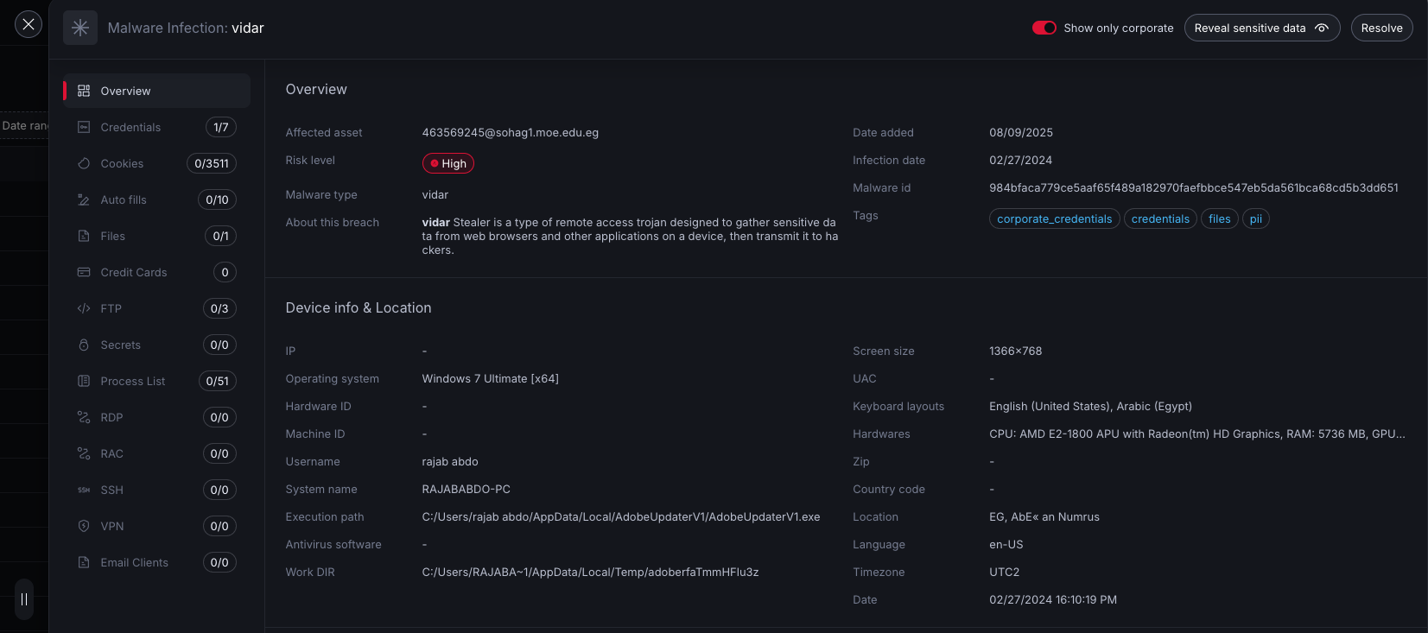Click the 1/7 Credentials count badge

pos(221,127)
